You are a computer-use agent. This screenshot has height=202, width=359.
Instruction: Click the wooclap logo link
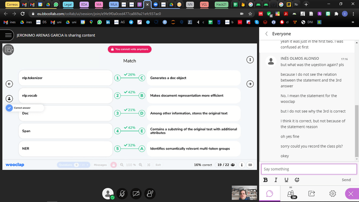point(15,165)
